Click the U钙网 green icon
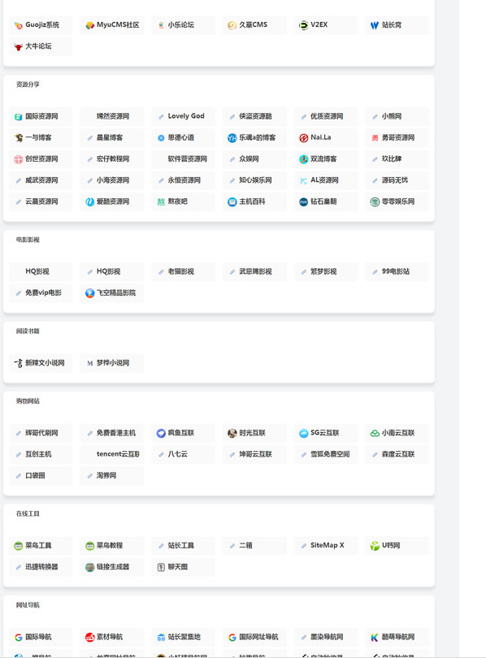This screenshot has height=658, width=486. [375, 546]
